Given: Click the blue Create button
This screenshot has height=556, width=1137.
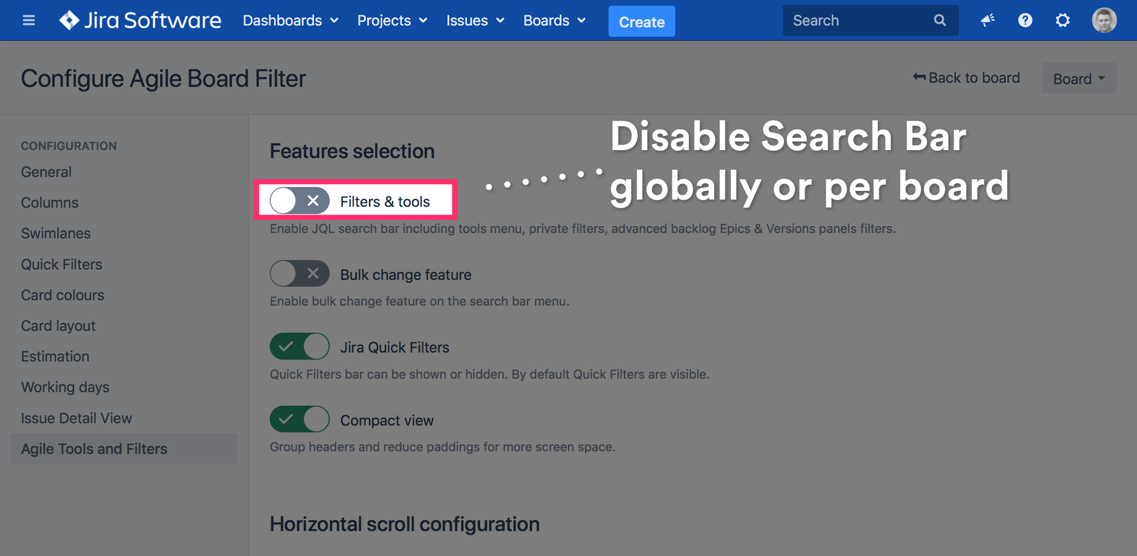Looking at the screenshot, I should tap(641, 22).
